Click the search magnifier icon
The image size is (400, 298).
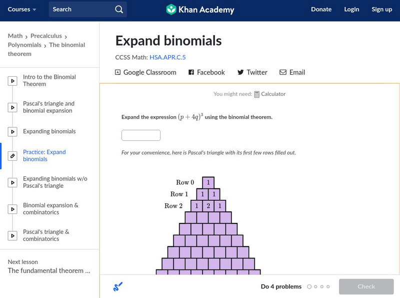pyautogui.click(x=118, y=10)
